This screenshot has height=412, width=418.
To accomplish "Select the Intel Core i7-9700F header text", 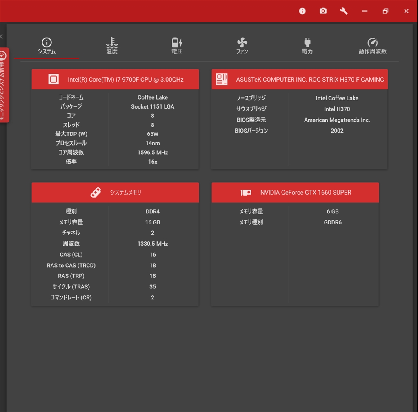I will point(126,80).
